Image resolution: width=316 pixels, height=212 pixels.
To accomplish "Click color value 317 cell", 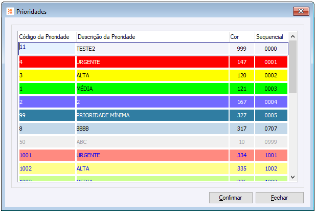I will click(x=242, y=129).
